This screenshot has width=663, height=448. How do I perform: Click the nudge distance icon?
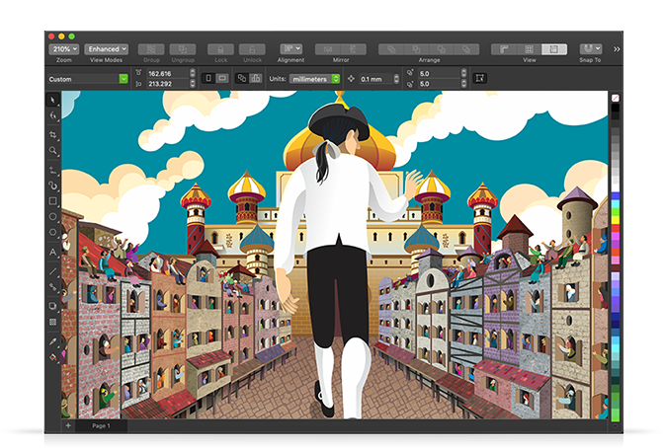351,79
